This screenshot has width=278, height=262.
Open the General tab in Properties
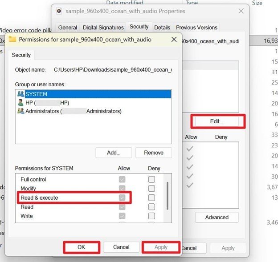[x=67, y=28]
